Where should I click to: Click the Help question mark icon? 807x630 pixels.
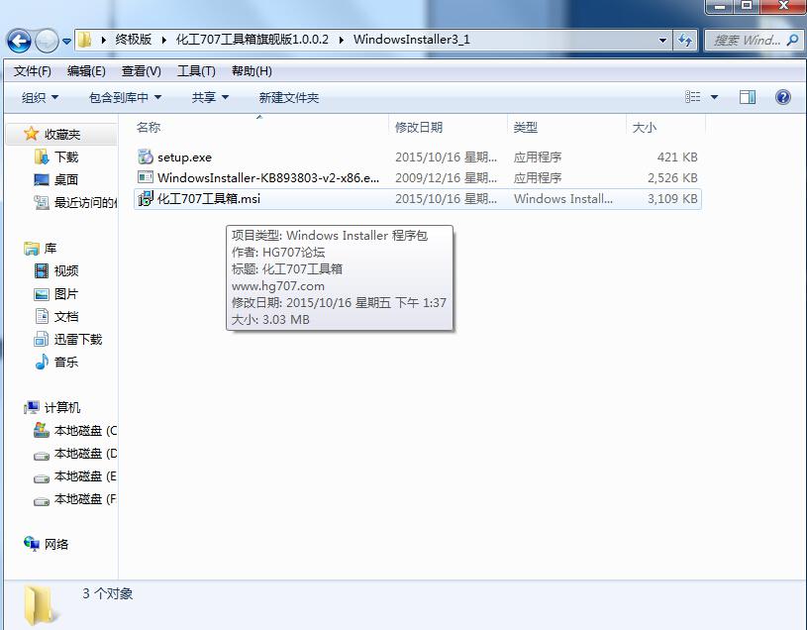[x=783, y=97]
